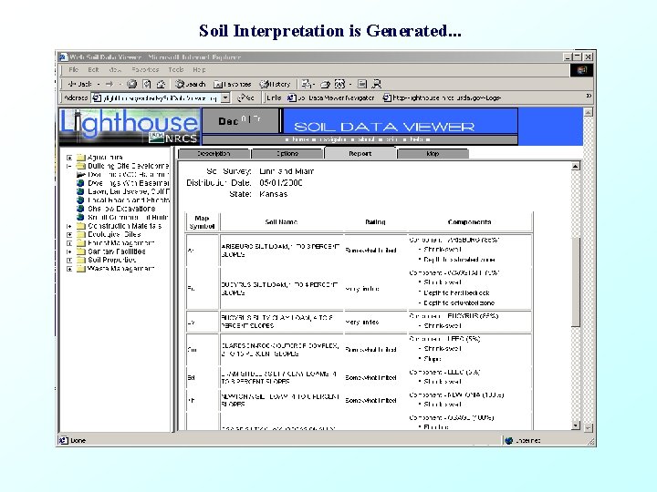Click the Forward arrow toolbar button

click(109, 84)
